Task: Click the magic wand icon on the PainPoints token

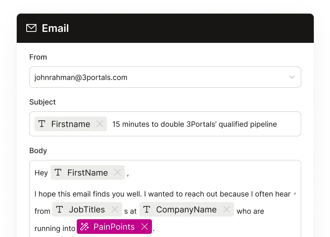Action: 84,227
